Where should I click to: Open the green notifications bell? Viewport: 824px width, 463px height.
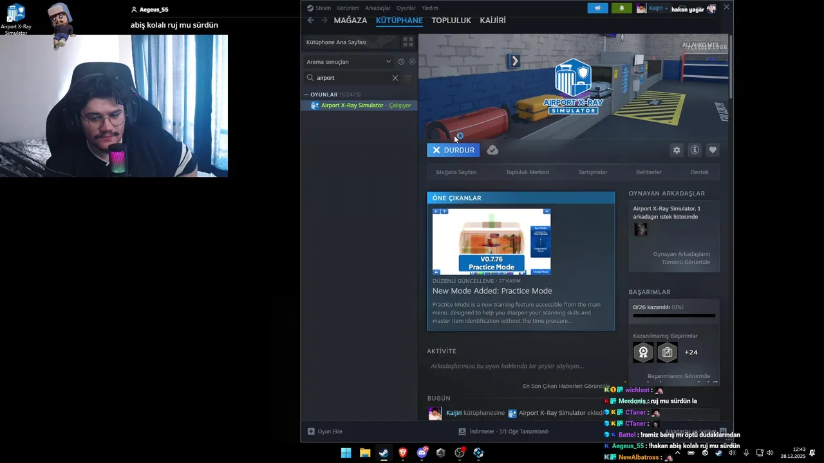[x=621, y=8]
